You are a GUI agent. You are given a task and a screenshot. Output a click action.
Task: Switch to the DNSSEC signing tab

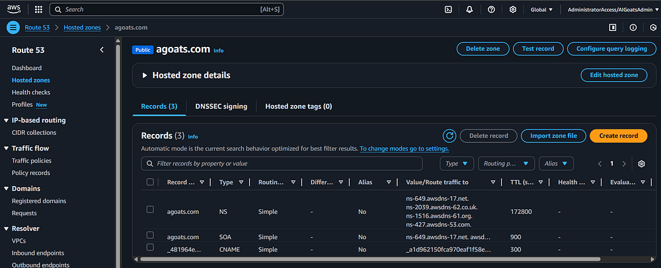coord(221,106)
